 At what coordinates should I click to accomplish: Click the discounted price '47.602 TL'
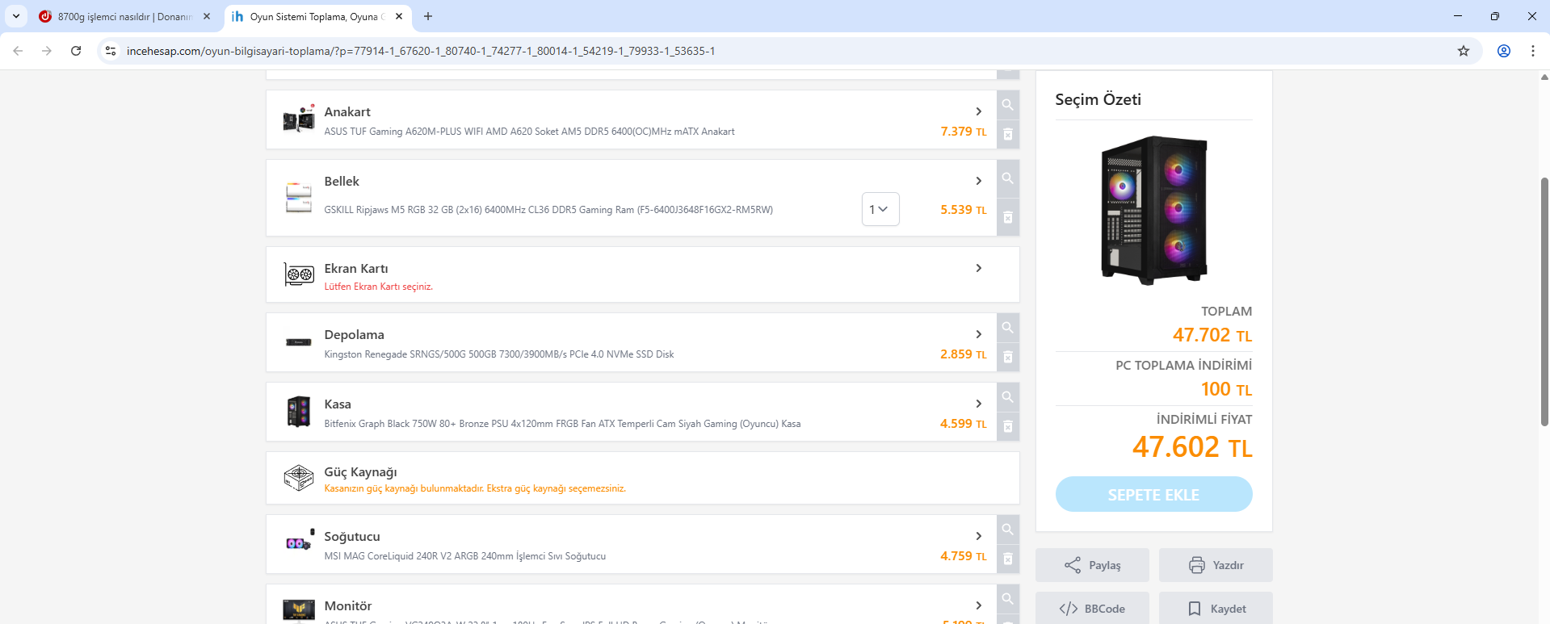pos(1192,447)
